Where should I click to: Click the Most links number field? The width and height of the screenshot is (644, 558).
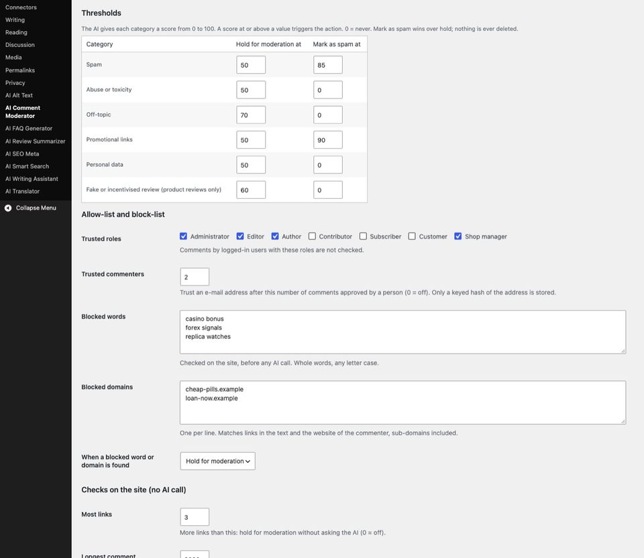tap(195, 517)
